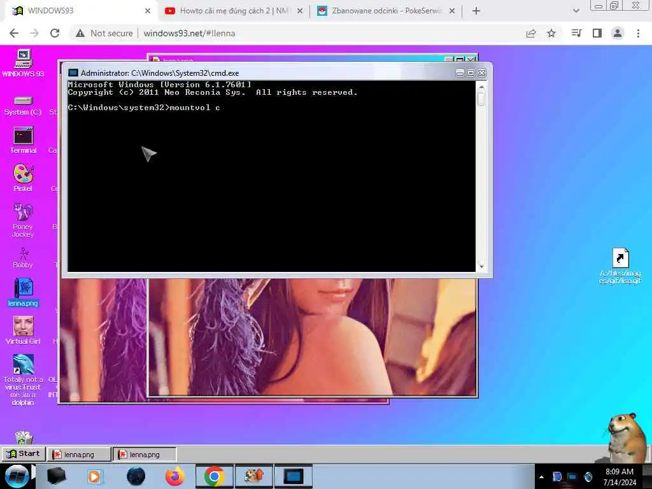Image resolution: width=652 pixels, height=489 pixels.
Task: Click the cmd window scroll down arrow
Action: (x=481, y=266)
